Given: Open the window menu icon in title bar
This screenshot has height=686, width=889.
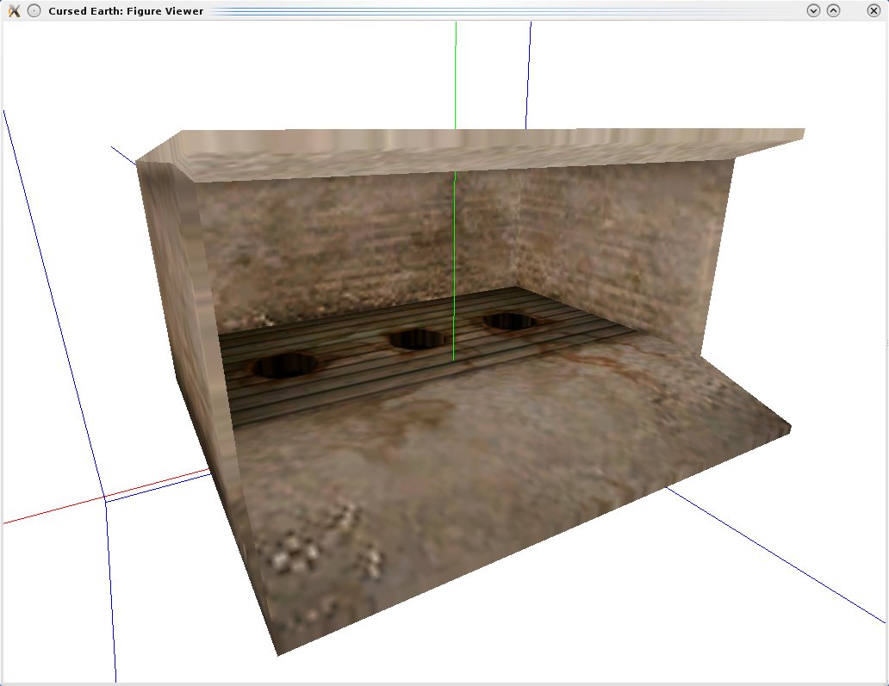Looking at the screenshot, I should pyautogui.click(x=13, y=11).
